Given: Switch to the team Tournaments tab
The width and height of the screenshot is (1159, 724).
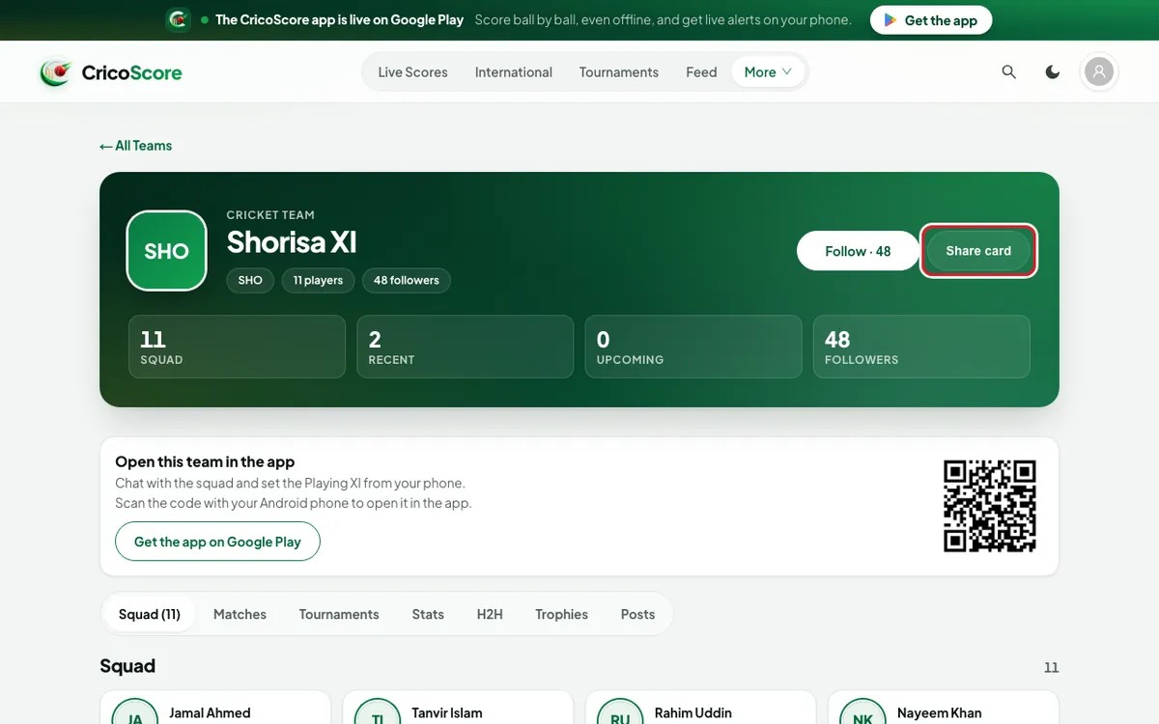Looking at the screenshot, I should pos(339,614).
